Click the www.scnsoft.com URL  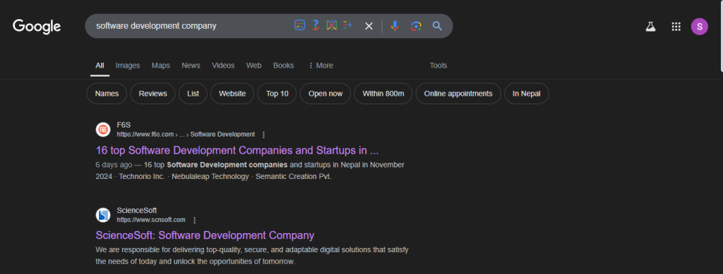tap(151, 220)
